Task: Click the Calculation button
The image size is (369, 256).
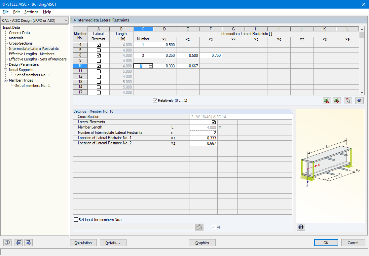Action: point(83,242)
